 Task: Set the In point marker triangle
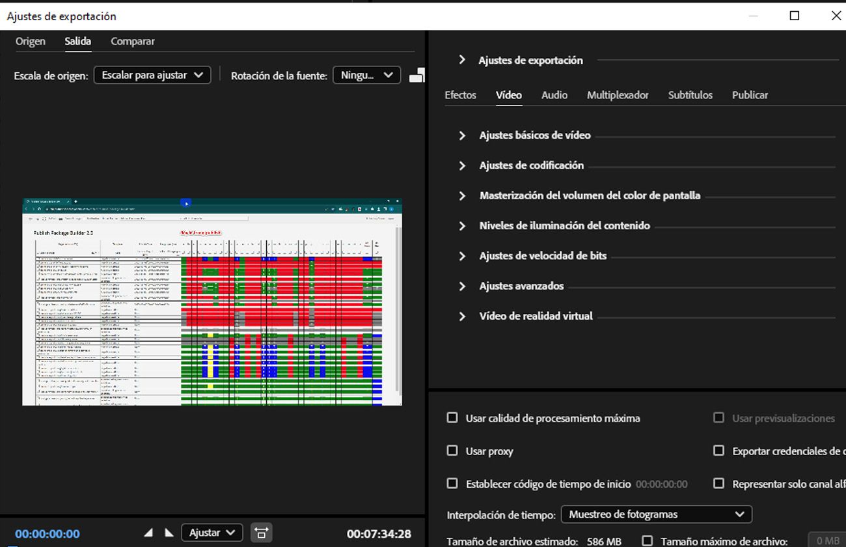148,532
